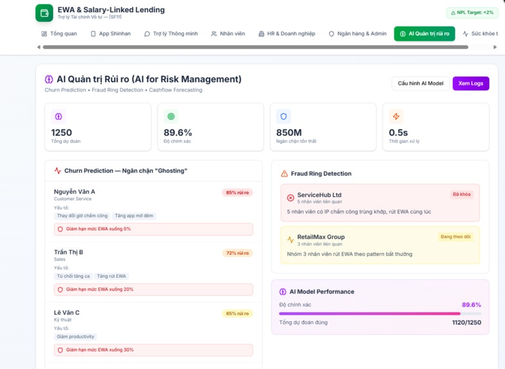Click the name Nguyễn Văn A

tap(74, 192)
